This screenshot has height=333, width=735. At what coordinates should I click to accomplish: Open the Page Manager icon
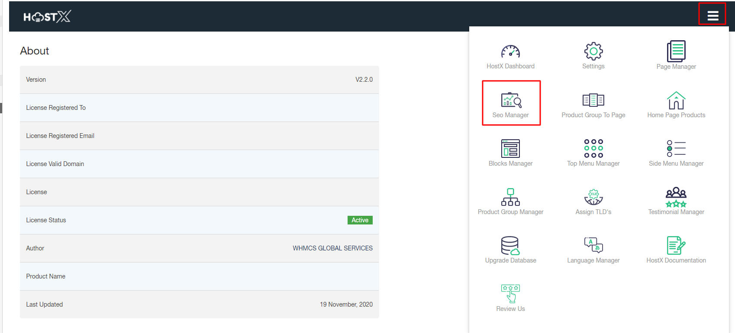click(676, 52)
